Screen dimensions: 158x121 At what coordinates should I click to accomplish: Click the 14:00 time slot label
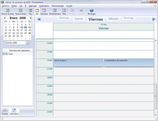tap(50, 43)
